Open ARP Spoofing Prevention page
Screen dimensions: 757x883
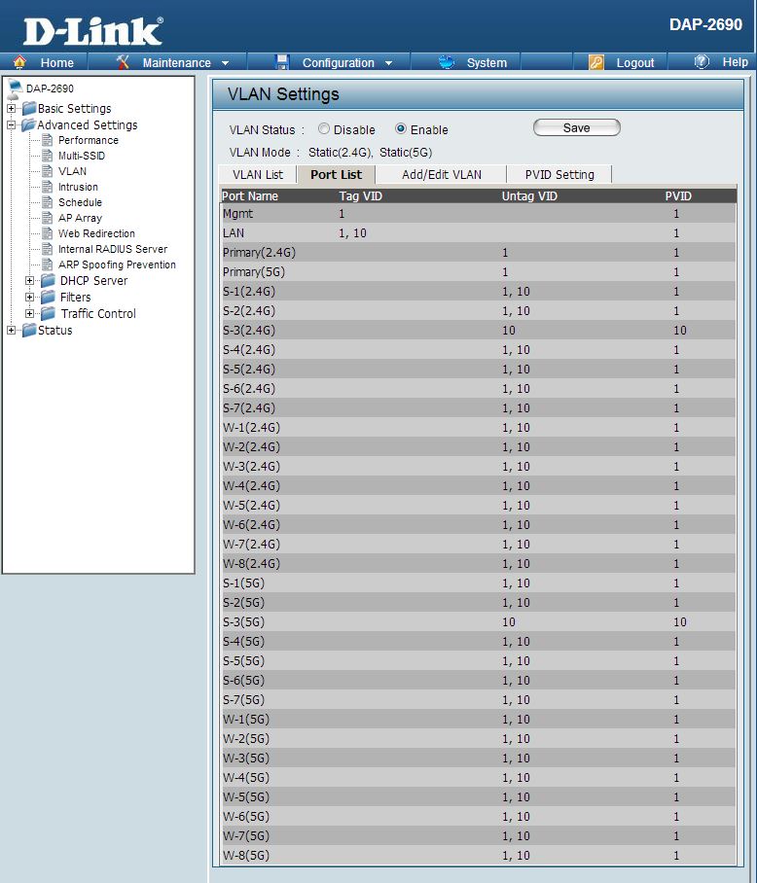(117, 265)
